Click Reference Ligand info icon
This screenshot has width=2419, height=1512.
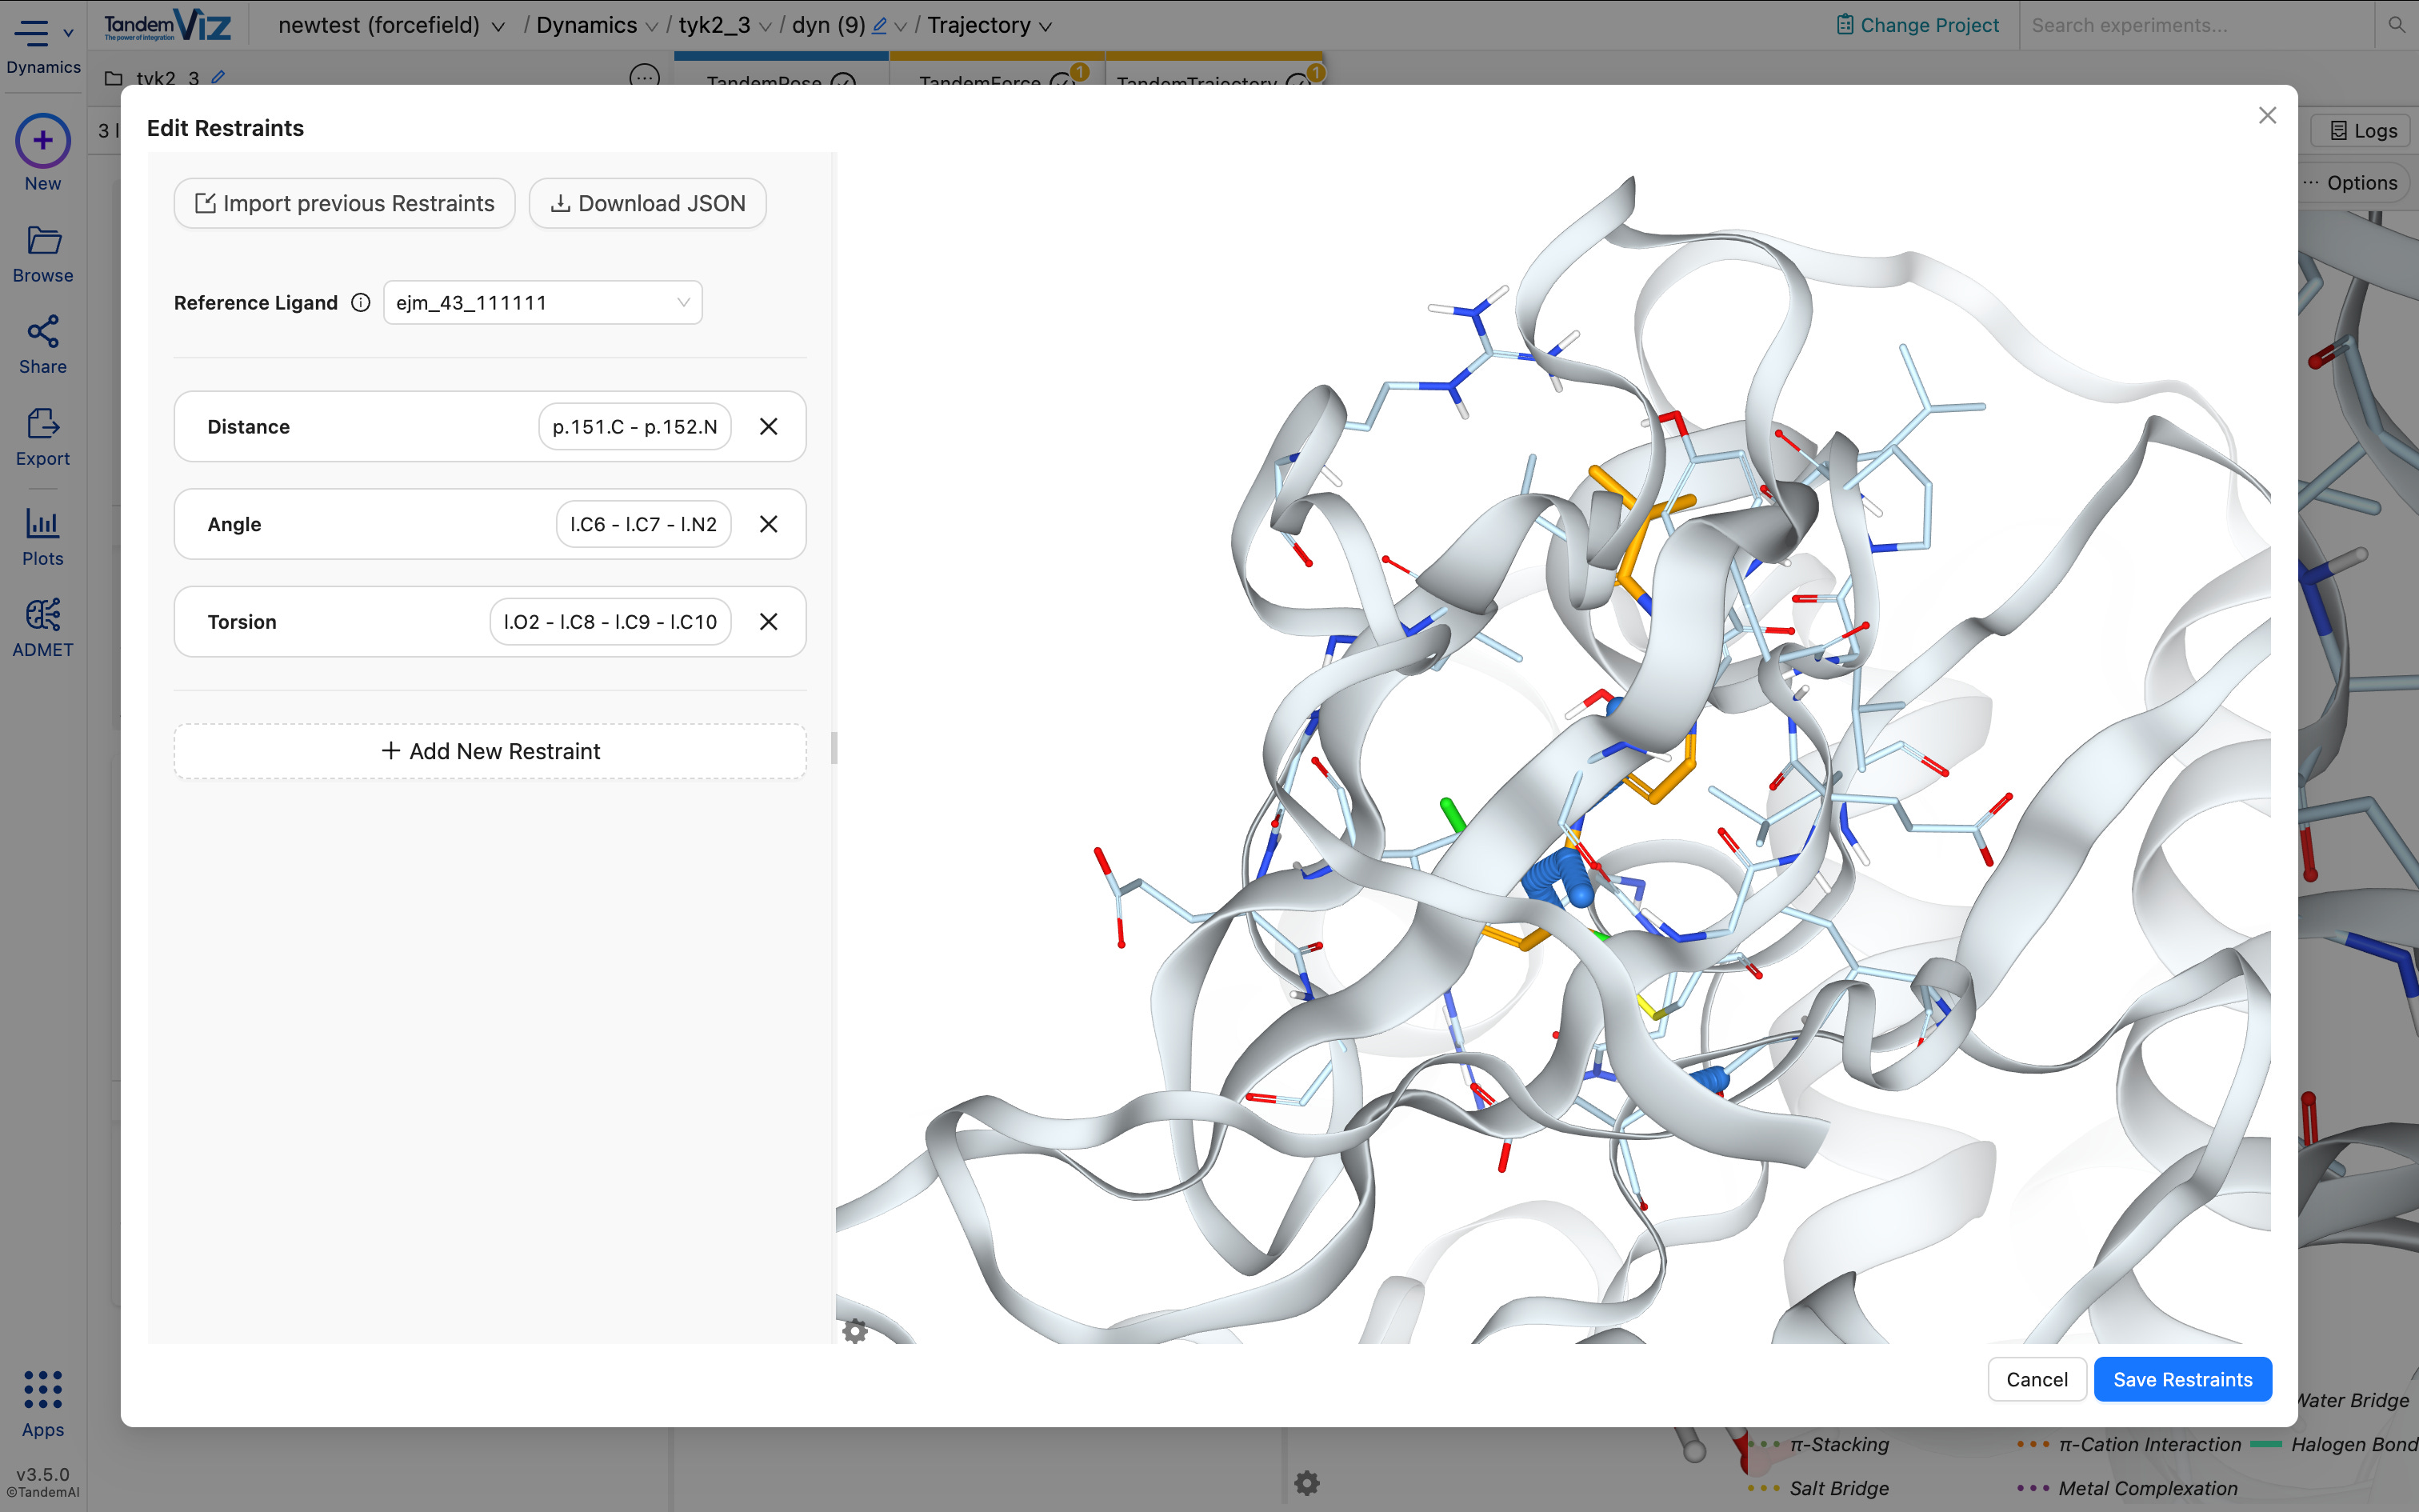[x=361, y=303]
